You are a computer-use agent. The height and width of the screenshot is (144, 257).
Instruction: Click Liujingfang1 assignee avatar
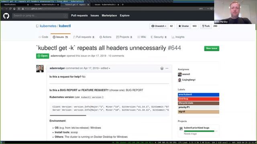pos(179,80)
